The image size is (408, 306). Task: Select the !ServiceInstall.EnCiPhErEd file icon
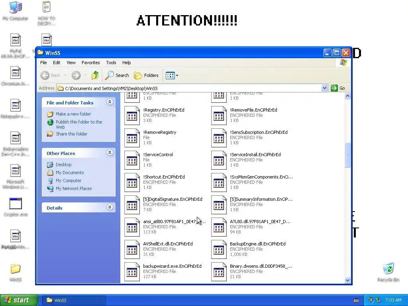(x=219, y=160)
